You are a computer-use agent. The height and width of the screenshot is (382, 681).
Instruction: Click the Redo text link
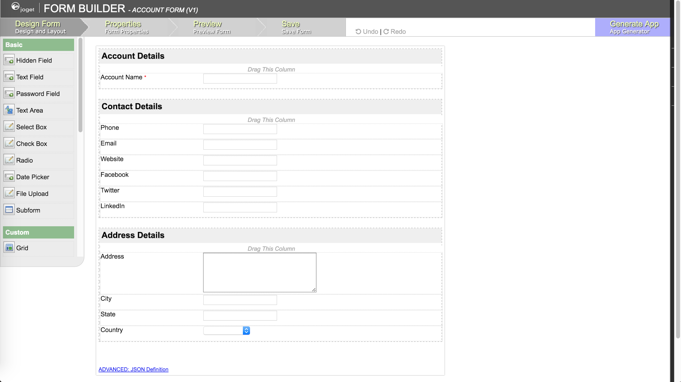398,32
